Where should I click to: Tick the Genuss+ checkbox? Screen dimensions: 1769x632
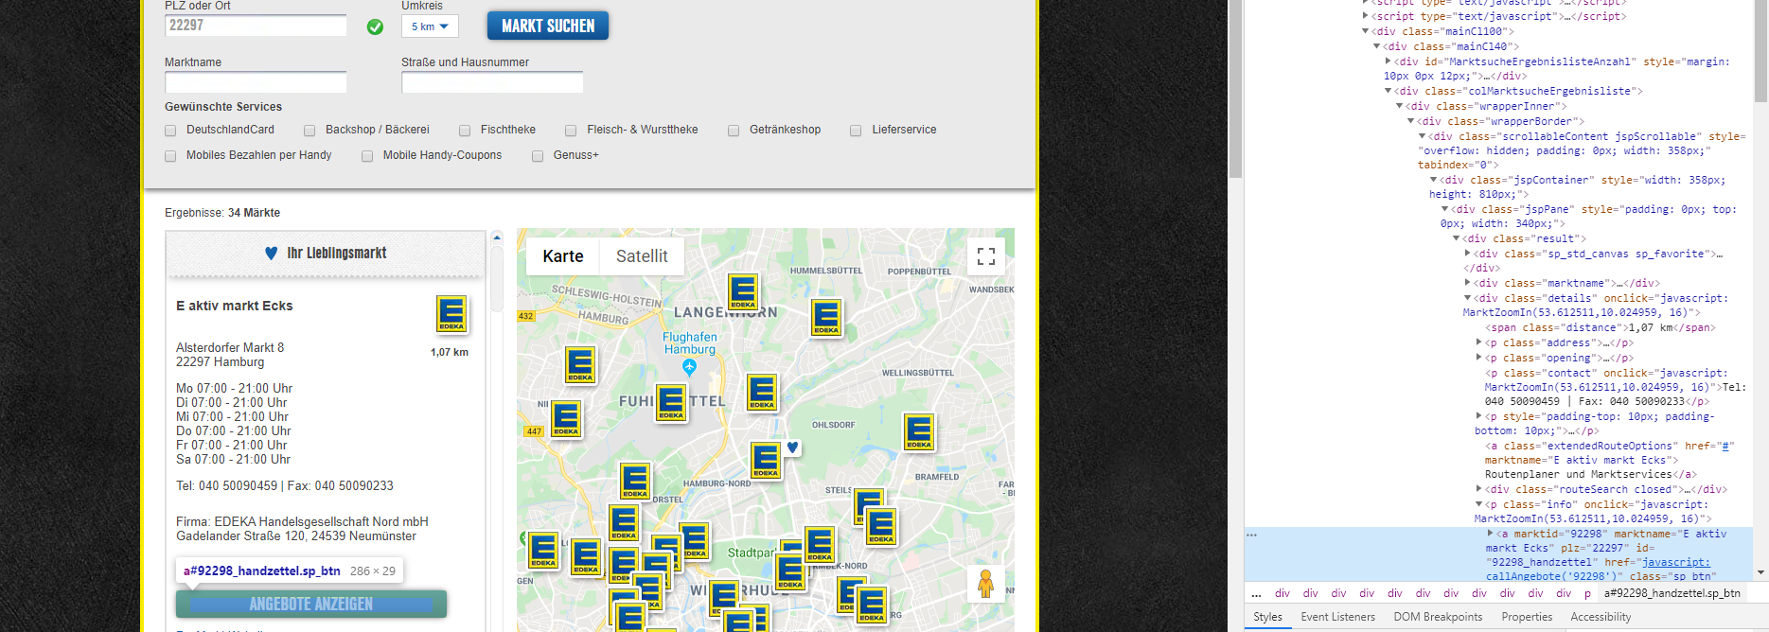[x=538, y=156]
